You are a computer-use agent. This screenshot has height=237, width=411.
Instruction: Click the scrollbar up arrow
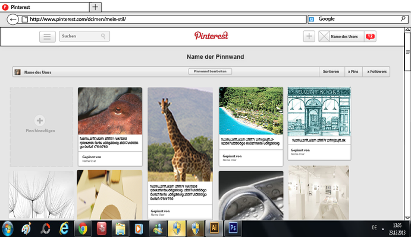point(407,30)
